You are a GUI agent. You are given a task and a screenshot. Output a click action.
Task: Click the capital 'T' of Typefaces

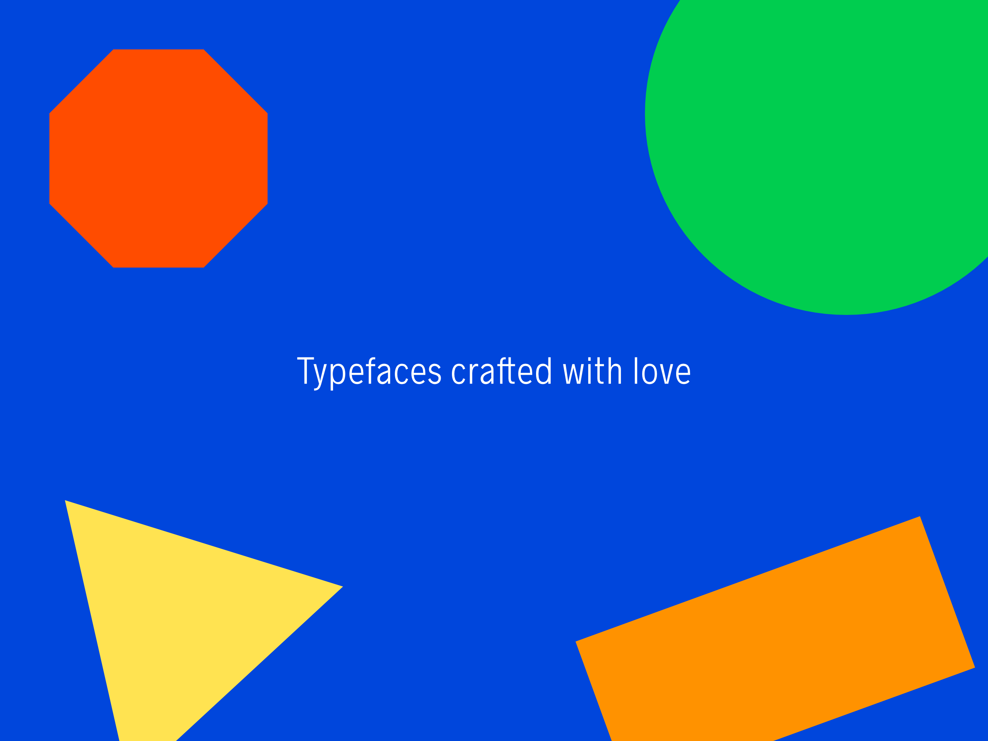point(306,371)
